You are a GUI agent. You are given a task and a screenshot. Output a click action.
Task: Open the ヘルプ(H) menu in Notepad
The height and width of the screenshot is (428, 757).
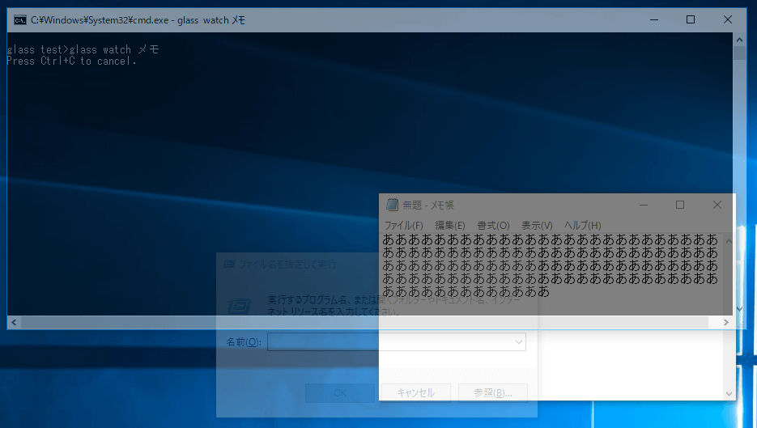[x=582, y=226]
